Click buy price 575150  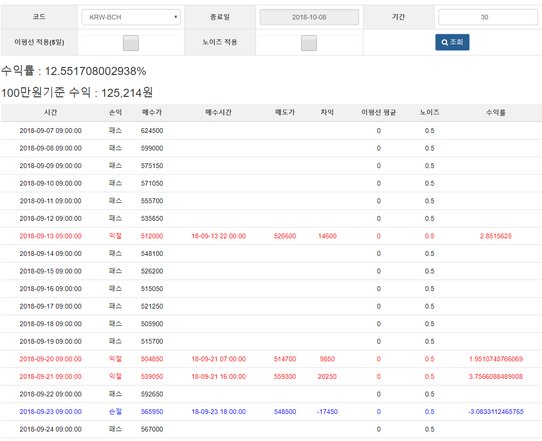coord(152,166)
